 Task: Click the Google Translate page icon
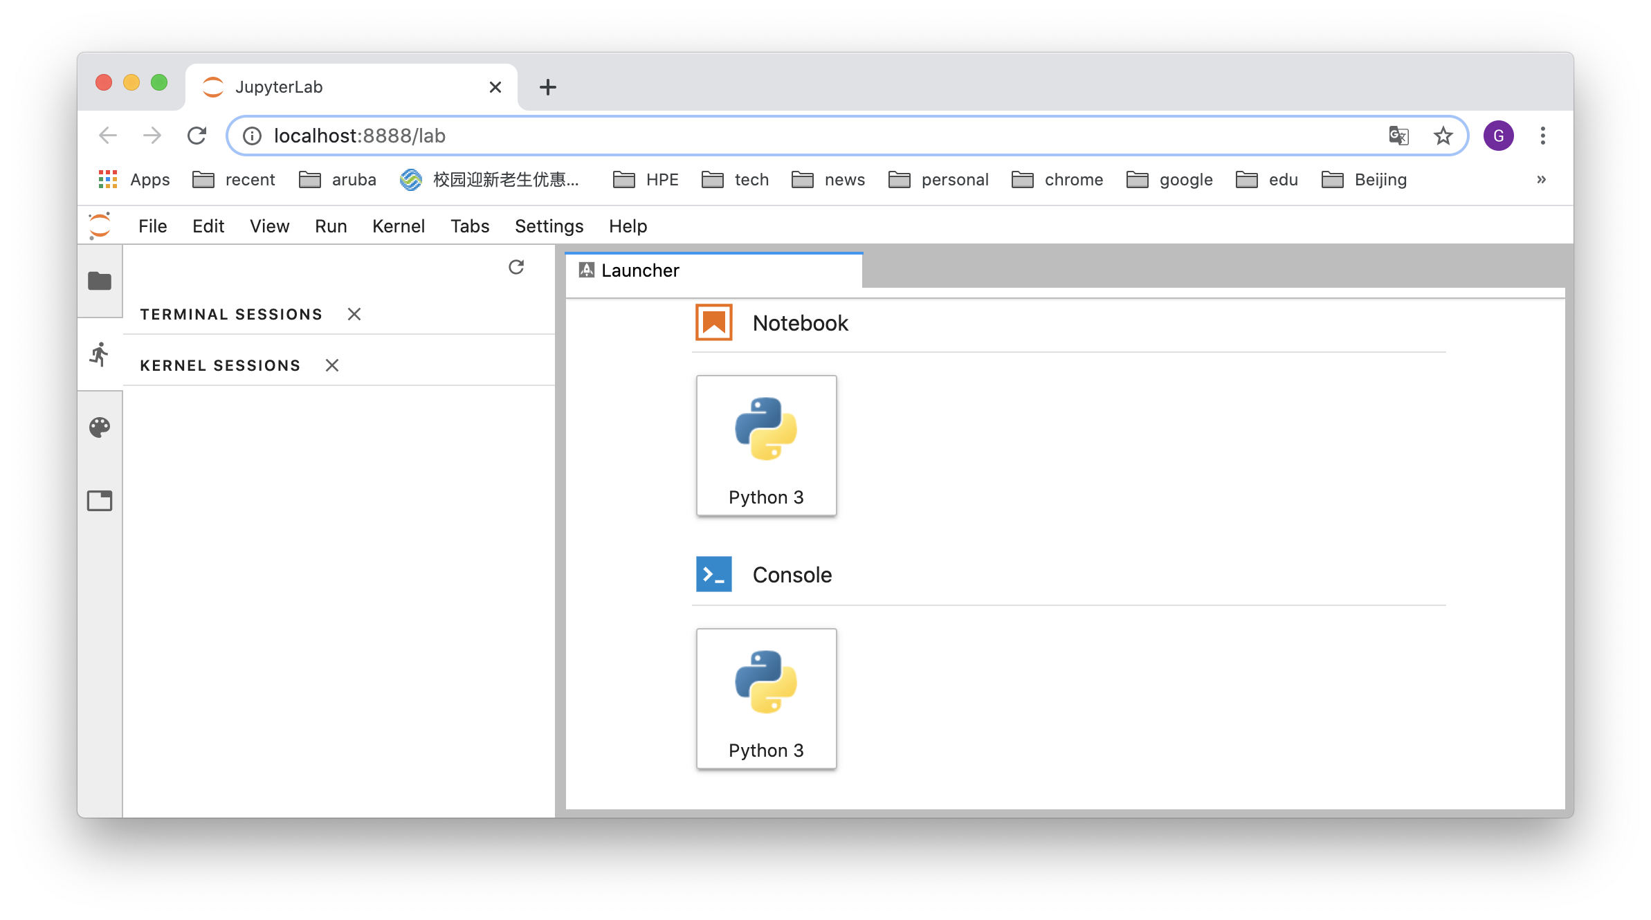[x=1398, y=136]
